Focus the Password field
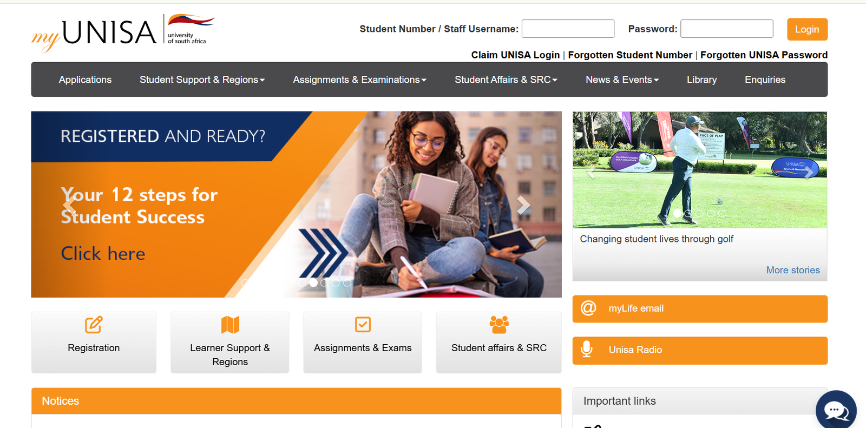The image size is (866, 428). 727,29
